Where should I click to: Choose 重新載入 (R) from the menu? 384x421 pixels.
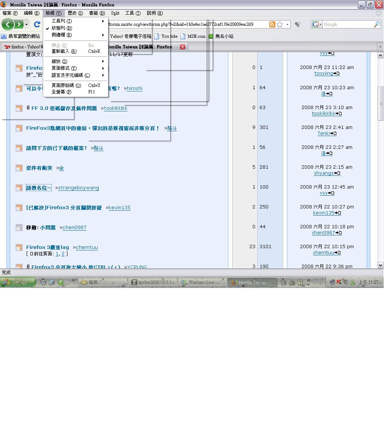[75, 51]
